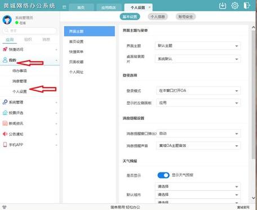Viewport: 257px width, 210px height.
Task: Click the 帐号安全 pill button
Action: coord(185,16)
